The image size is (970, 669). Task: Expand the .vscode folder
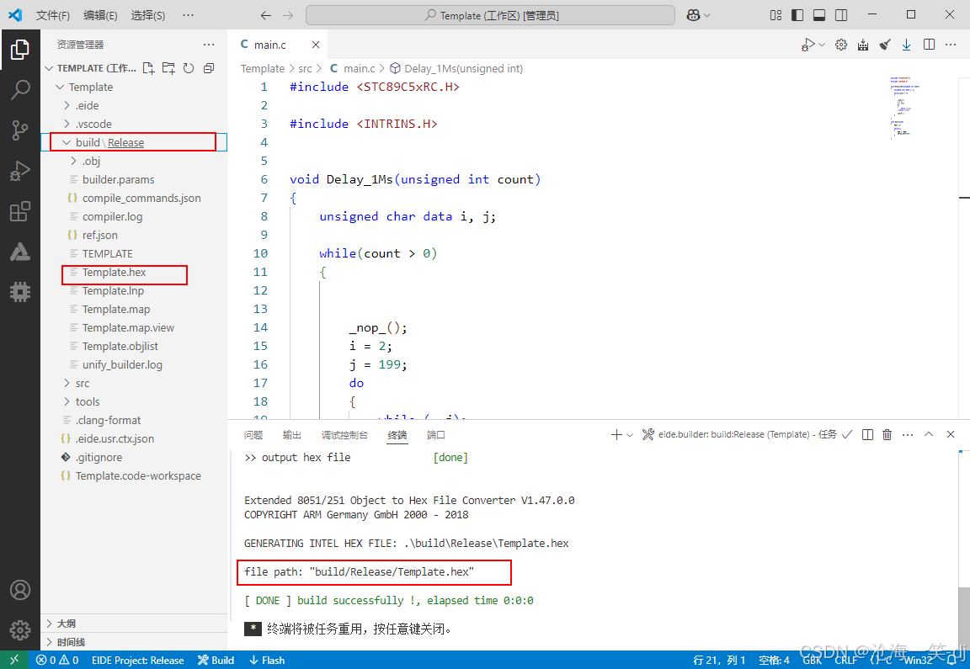pos(67,124)
